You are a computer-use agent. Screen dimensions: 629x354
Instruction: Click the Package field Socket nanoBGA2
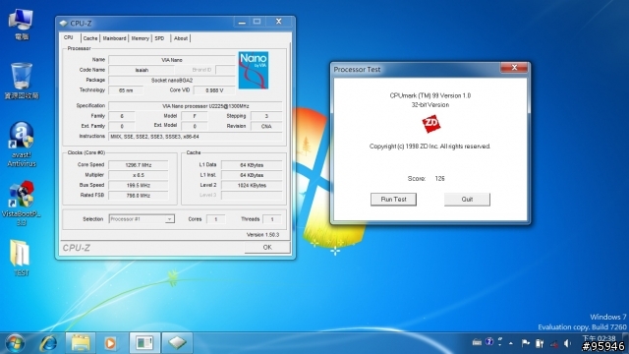click(172, 81)
